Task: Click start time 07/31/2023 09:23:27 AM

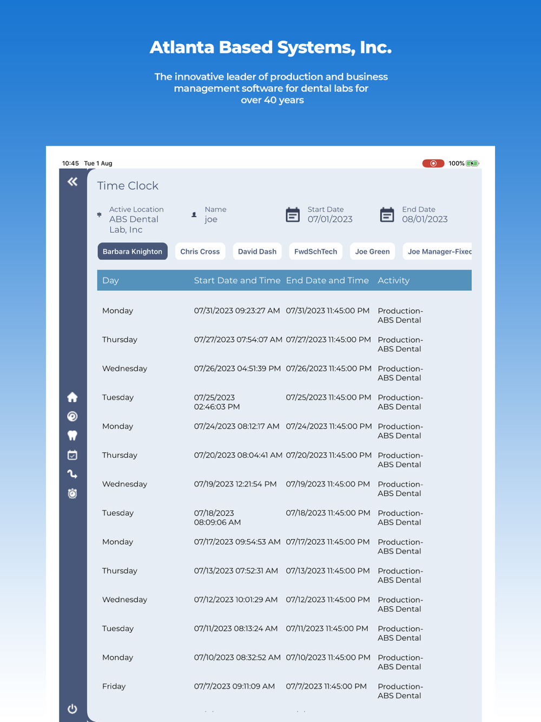Action: [237, 311]
